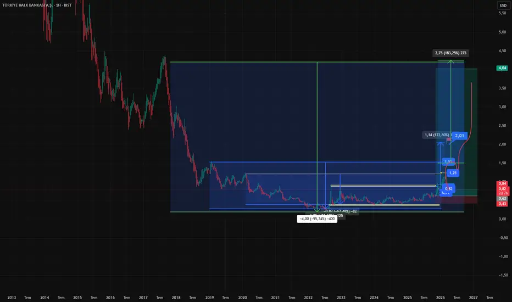Click the Türkiye Halk Bankası symbol title
The width and height of the screenshot is (512, 302).
pos(37,5)
